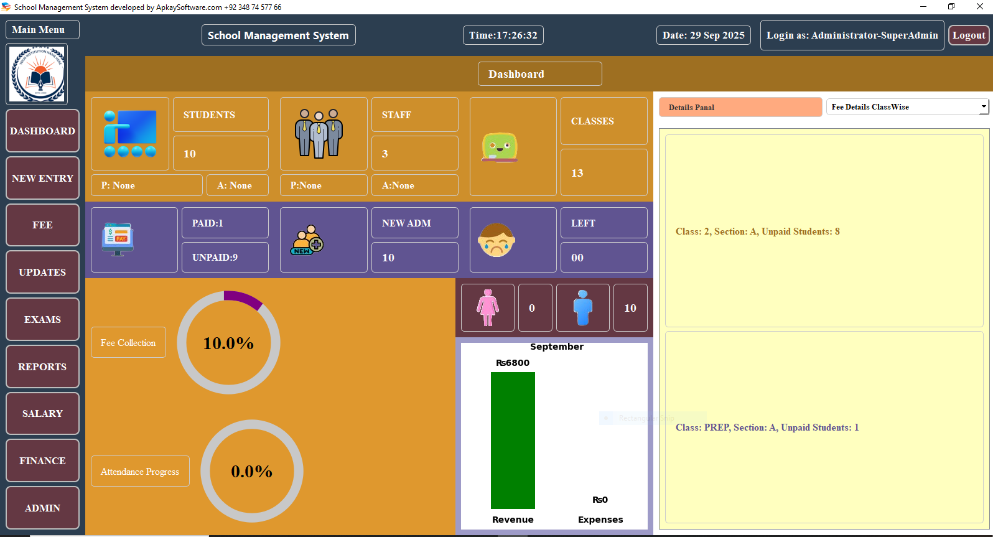Click the pink female student icon
Screen dimensions: 993x537
[x=488, y=307]
